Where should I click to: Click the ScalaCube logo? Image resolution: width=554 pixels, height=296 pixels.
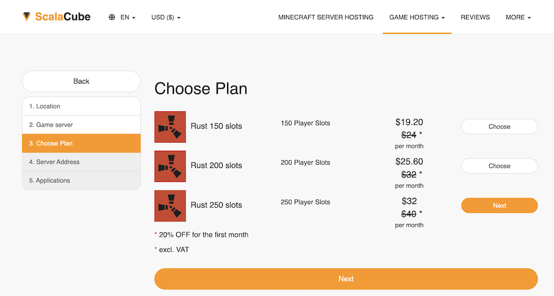tap(56, 17)
